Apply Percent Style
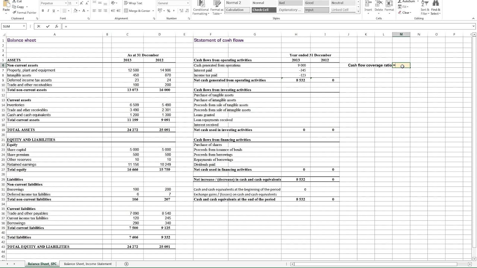The image size is (477, 268). click(168, 11)
